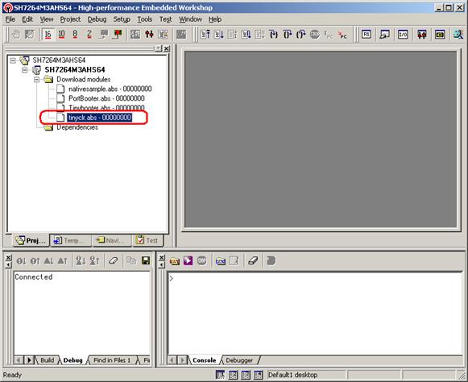Image resolution: width=468 pixels, height=382 pixels.
Task: Collapse the top SH7264M3AHS64 workspace node
Action: point(13,60)
